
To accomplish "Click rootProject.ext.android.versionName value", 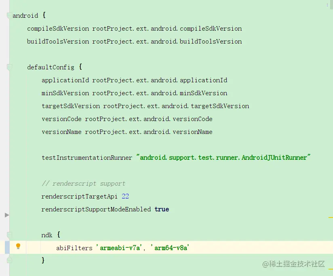I will click(149, 132).
